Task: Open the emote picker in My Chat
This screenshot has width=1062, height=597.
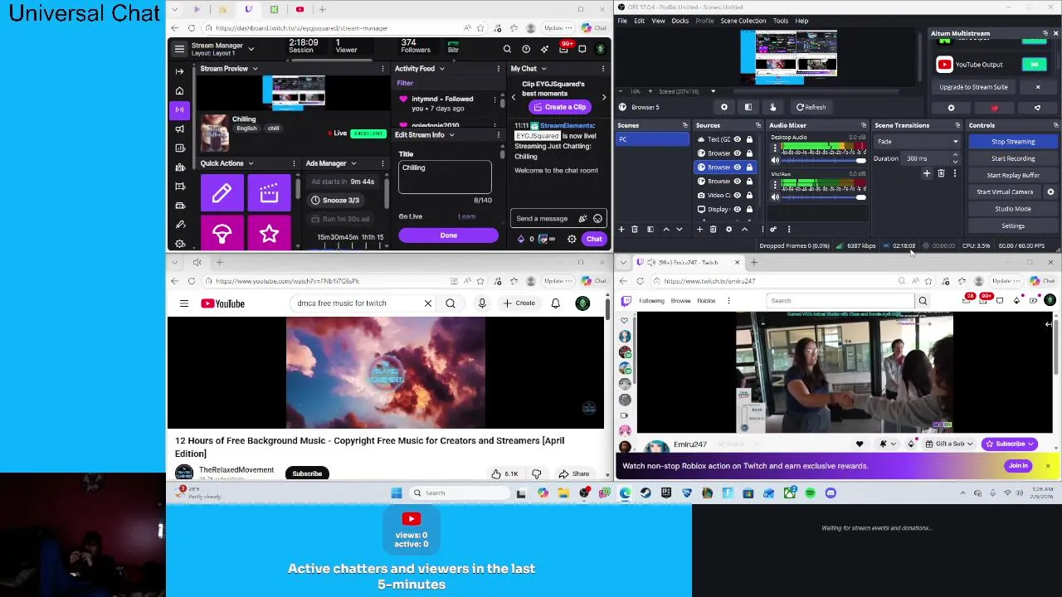Action: click(x=597, y=219)
